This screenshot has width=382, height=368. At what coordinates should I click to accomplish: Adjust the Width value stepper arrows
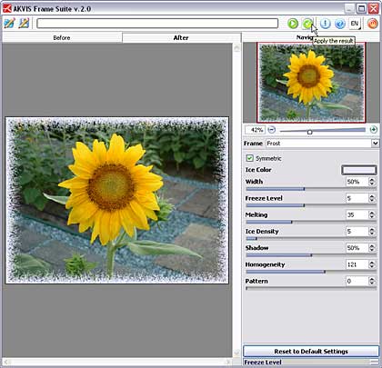pyautogui.click(x=372, y=182)
